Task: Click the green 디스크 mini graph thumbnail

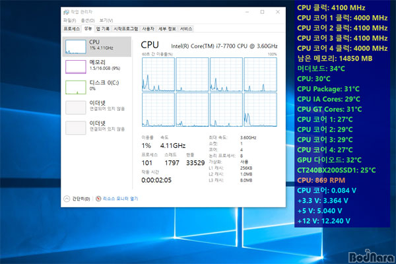Action: point(75,87)
